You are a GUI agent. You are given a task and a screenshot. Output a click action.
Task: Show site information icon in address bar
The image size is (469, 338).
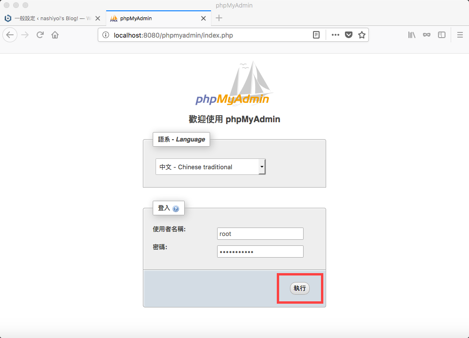pyautogui.click(x=106, y=35)
